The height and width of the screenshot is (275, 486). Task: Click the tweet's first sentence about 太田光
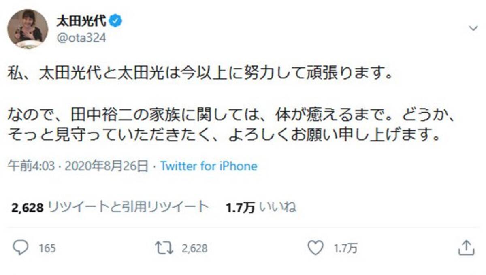(200, 75)
